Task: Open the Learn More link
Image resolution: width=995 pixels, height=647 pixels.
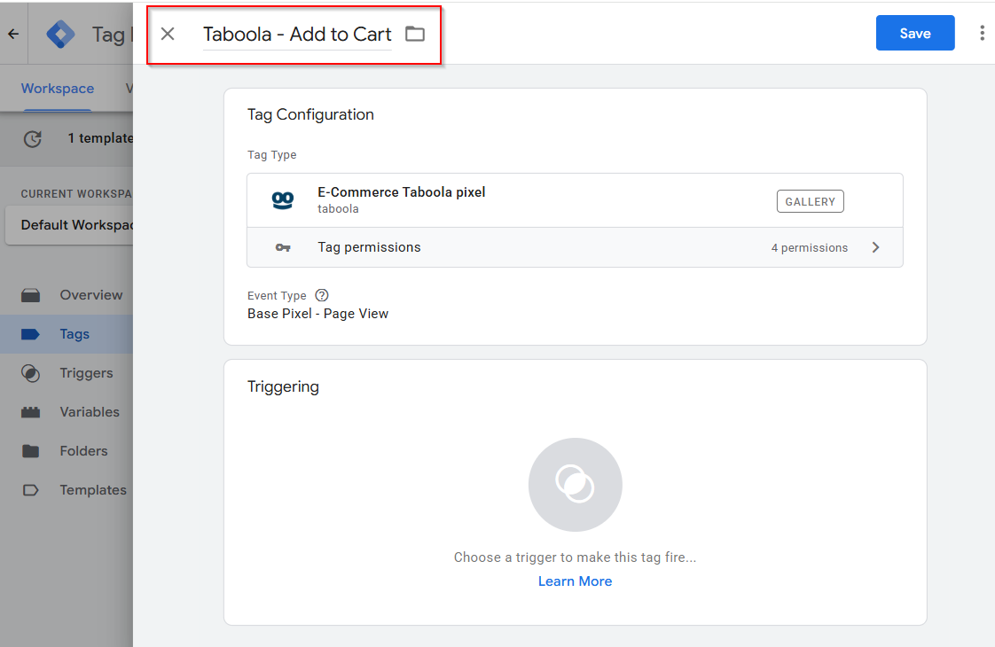Action: tap(575, 581)
